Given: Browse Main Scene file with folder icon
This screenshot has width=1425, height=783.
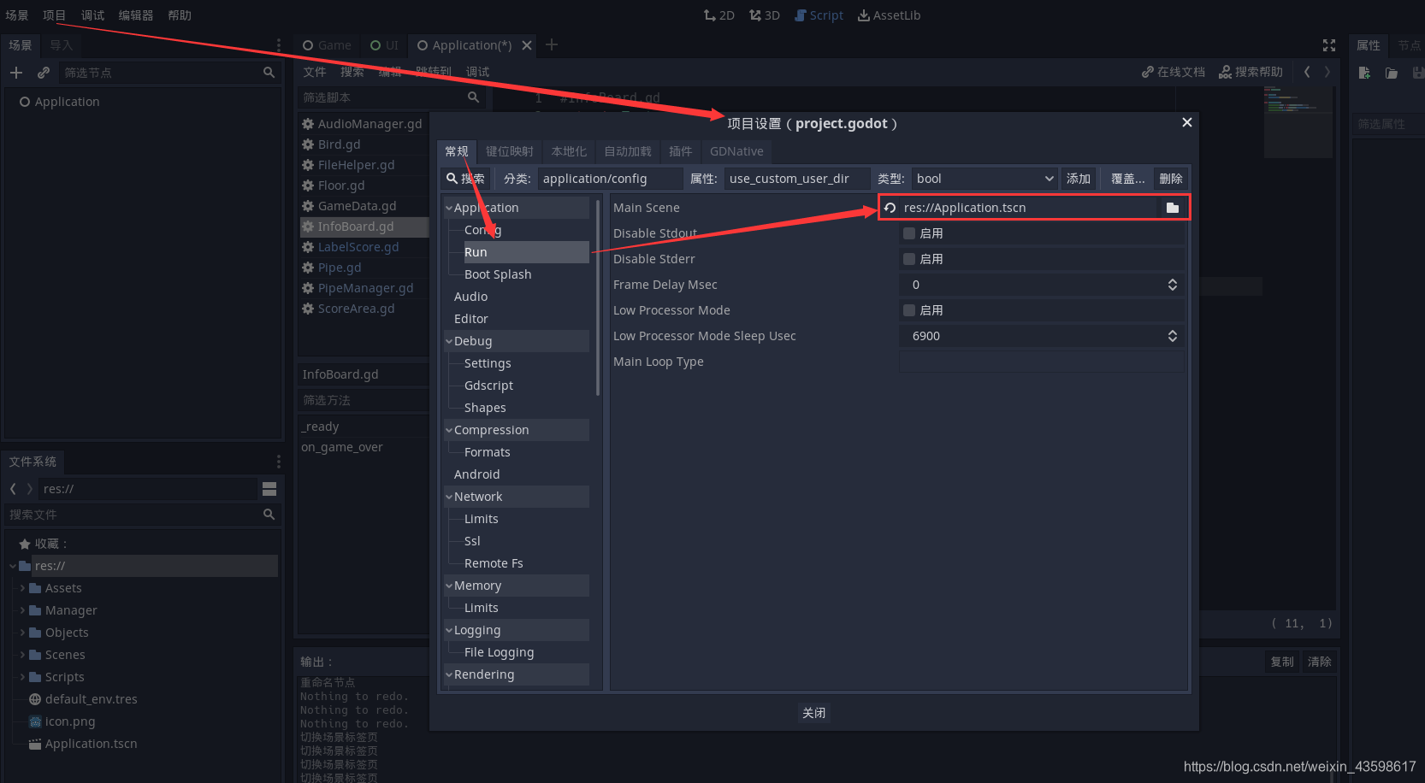Looking at the screenshot, I should [1173, 208].
